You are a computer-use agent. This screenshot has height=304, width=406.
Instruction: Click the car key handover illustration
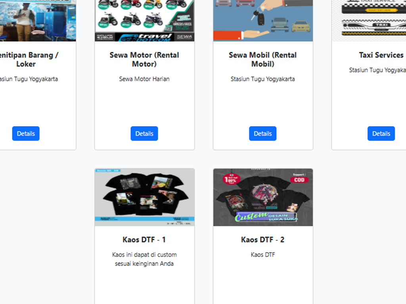click(263, 21)
